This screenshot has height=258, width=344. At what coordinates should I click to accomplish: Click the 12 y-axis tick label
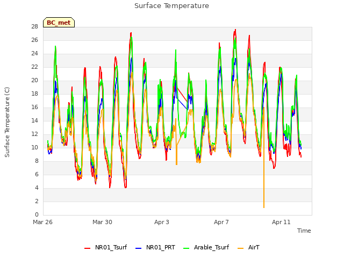(x=34, y=134)
